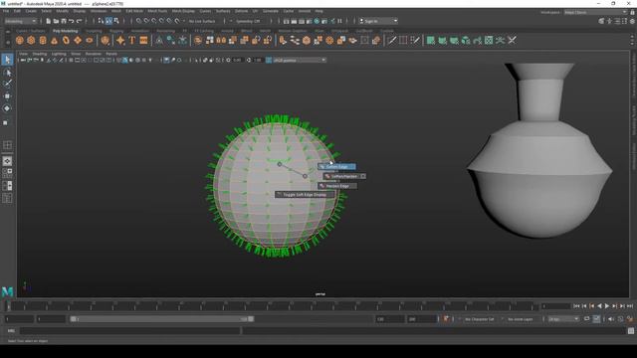This screenshot has width=637, height=358.
Task: Click the play backwards button
Action: [599, 306]
